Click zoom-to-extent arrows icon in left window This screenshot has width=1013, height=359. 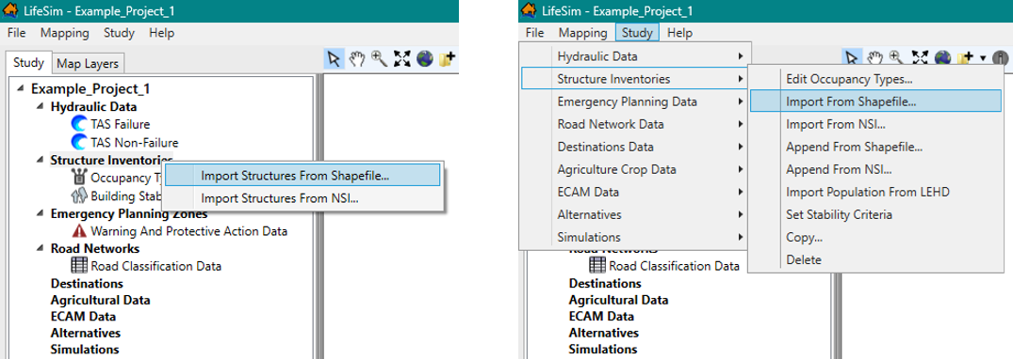tap(402, 59)
